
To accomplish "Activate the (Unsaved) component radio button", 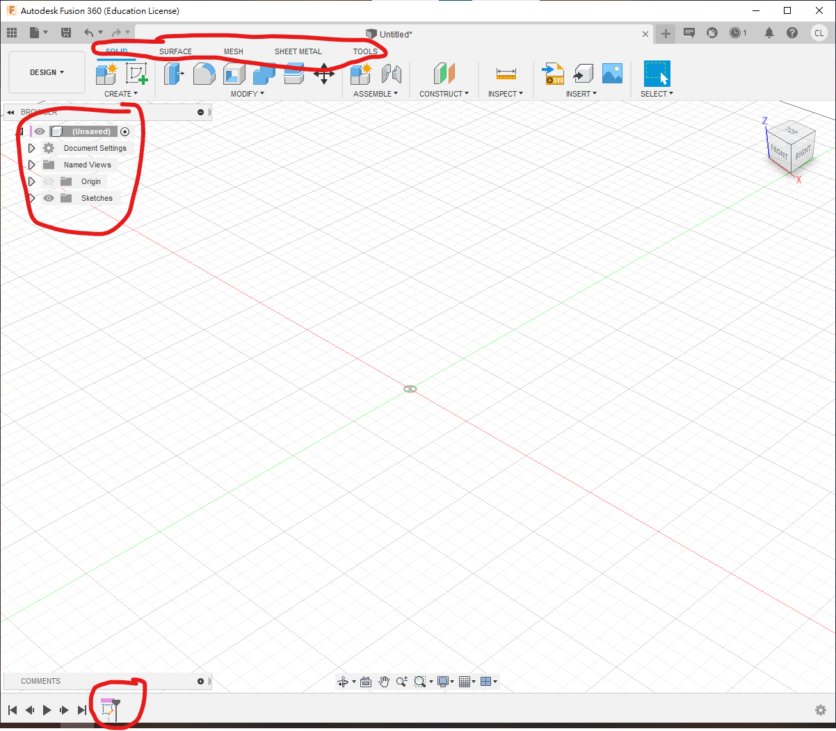I will pos(125,131).
